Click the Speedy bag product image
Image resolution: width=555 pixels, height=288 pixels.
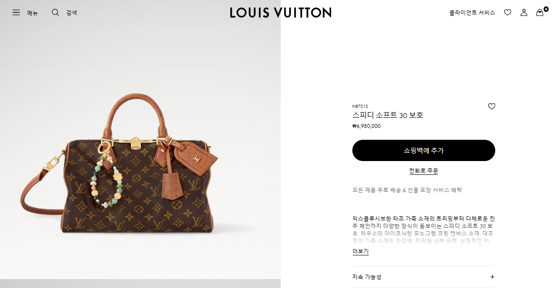click(x=119, y=164)
